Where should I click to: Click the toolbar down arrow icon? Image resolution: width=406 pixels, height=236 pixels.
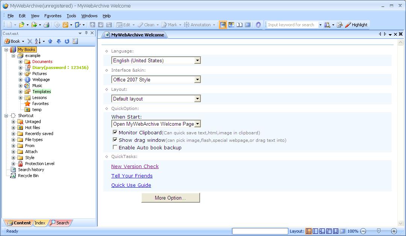click(101, 25)
